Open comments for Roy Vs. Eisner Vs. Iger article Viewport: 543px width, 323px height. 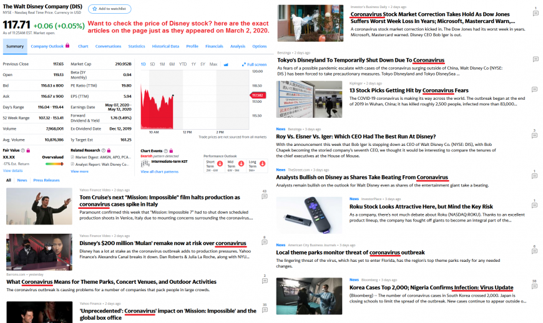point(534,135)
